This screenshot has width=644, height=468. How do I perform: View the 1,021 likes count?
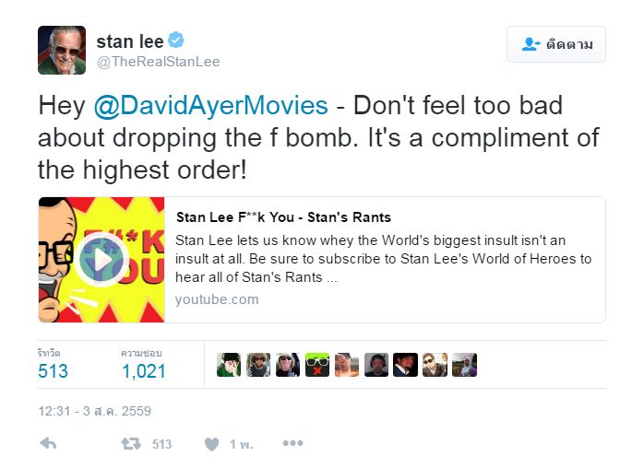click(x=144, y=371)
